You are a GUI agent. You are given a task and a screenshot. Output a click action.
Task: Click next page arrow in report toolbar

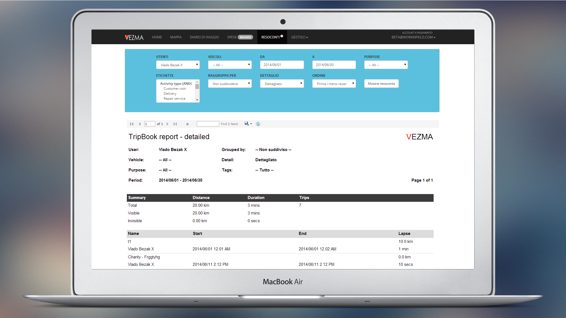coord(167,124)
